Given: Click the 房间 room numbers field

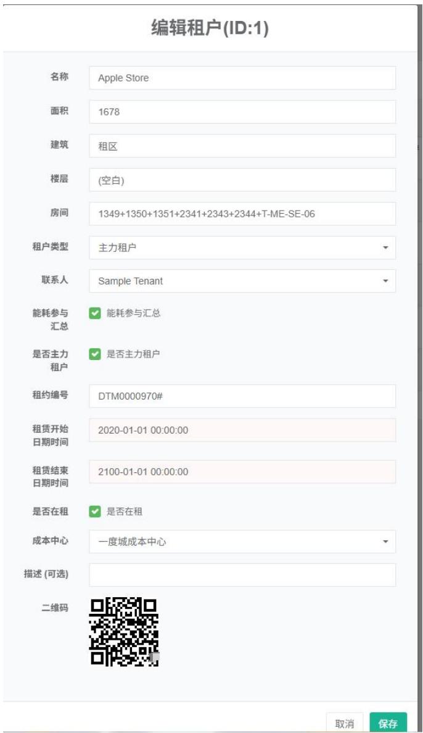Looking at the screenshot, I should pos(242,214).
